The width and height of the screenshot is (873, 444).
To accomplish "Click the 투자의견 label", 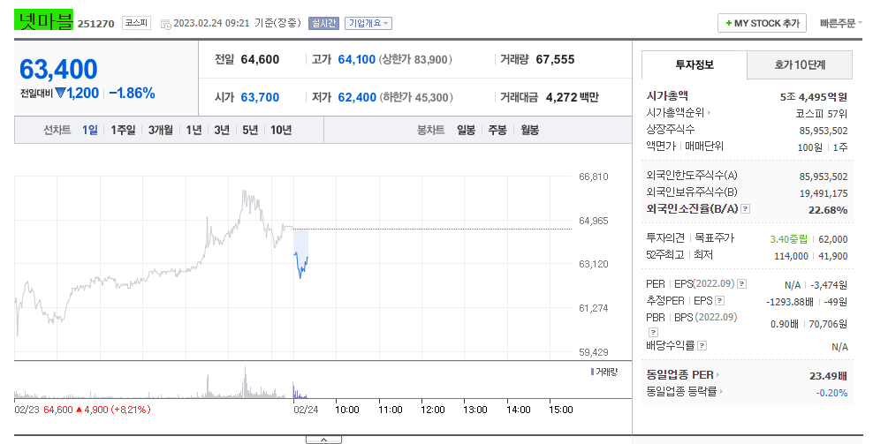I will pyautogui.click(x=665, y=238).
